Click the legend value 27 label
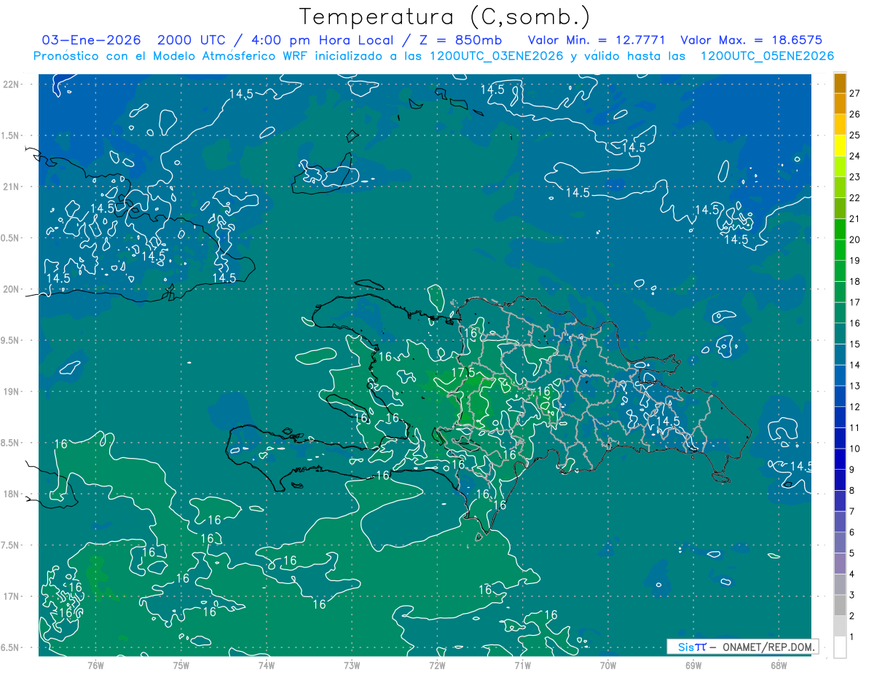This screenshot has width=874, height=675. [x=855, y=93]
